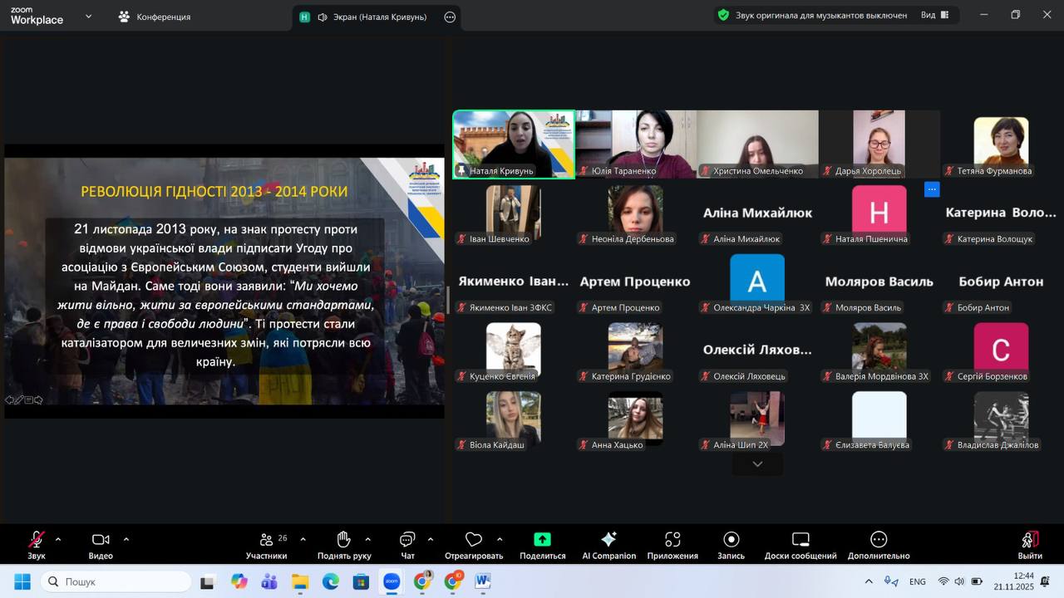The width and height of the screenshot is (1064, 598).
Task: Click the encryption shield original sound indicator
Action: [x=723, y=15]
